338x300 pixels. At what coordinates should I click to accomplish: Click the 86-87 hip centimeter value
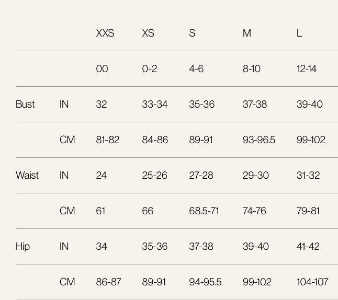[x=109, y=282]
